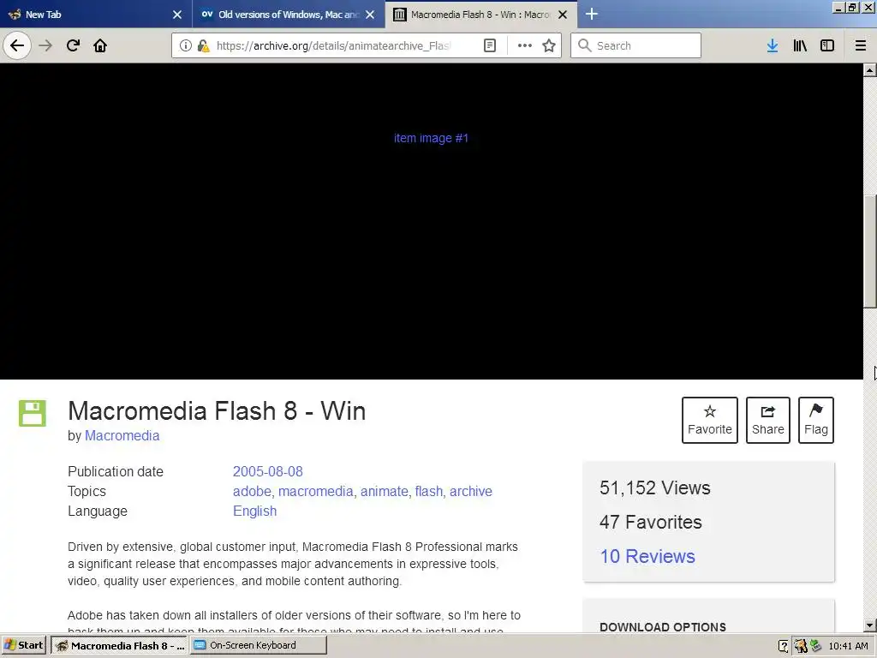Open the Library bookshelf icon
The image size is (877, 658).
tap(800, 45)
